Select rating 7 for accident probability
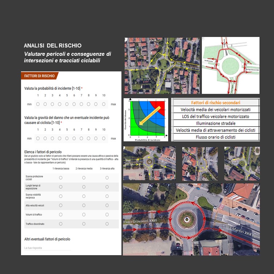 click(81, 104)
